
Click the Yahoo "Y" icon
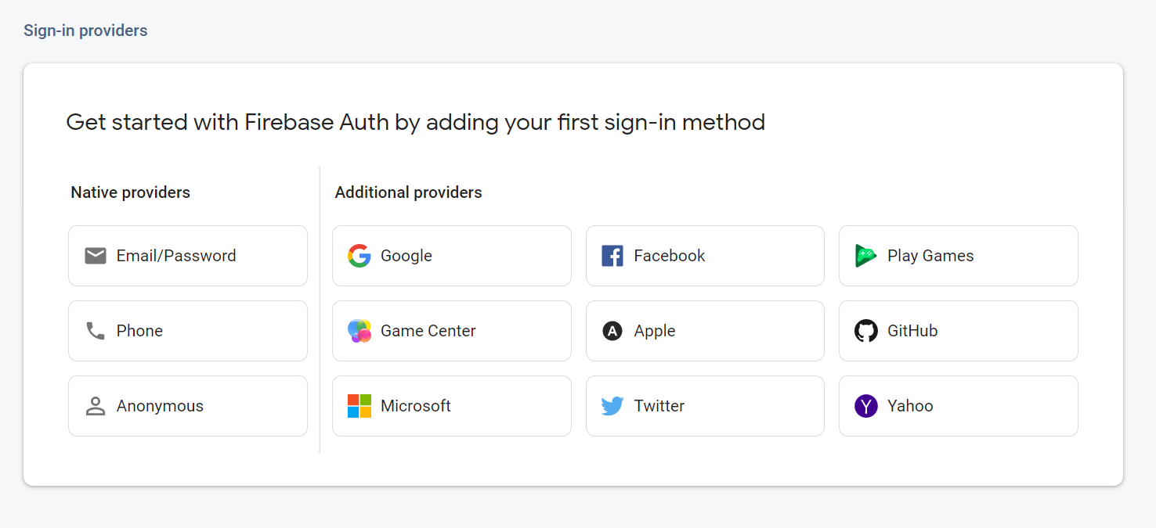coord(865,405)
